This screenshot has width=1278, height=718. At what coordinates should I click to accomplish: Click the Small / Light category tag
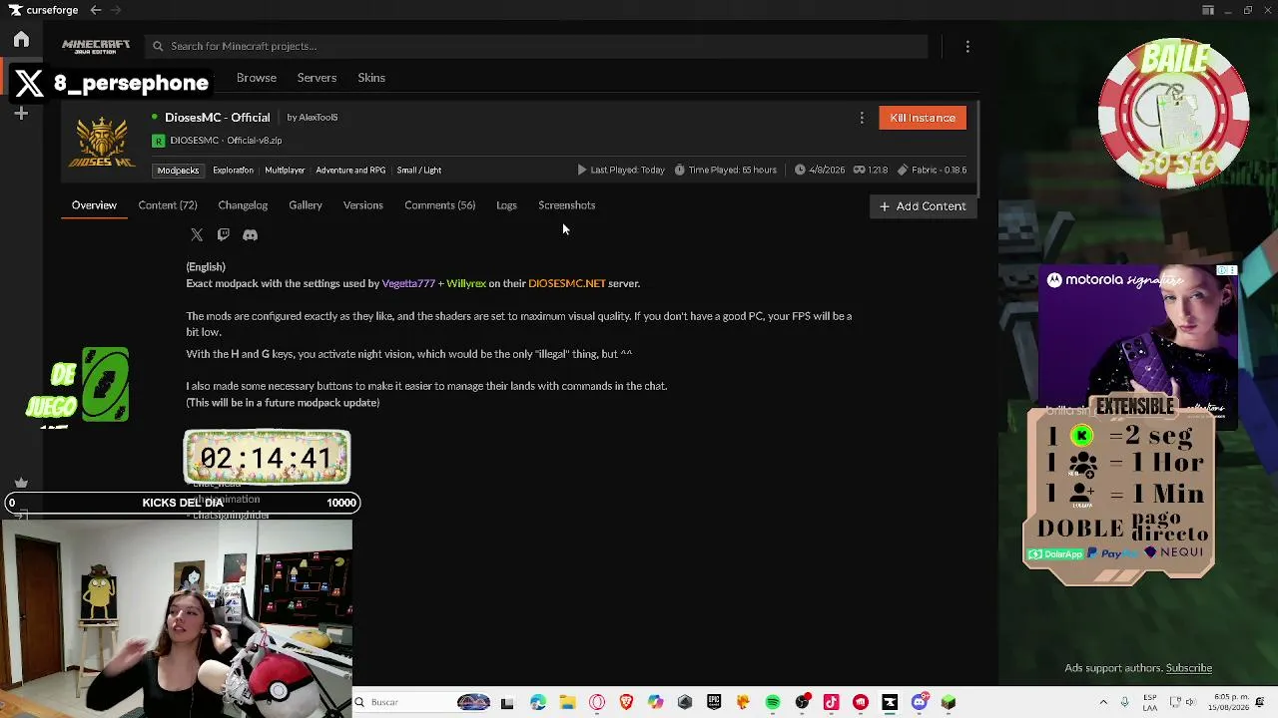419,171
